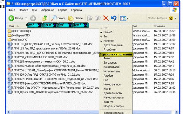Enable the Автор column
This screenshot has height=114, width=183.
107,58
